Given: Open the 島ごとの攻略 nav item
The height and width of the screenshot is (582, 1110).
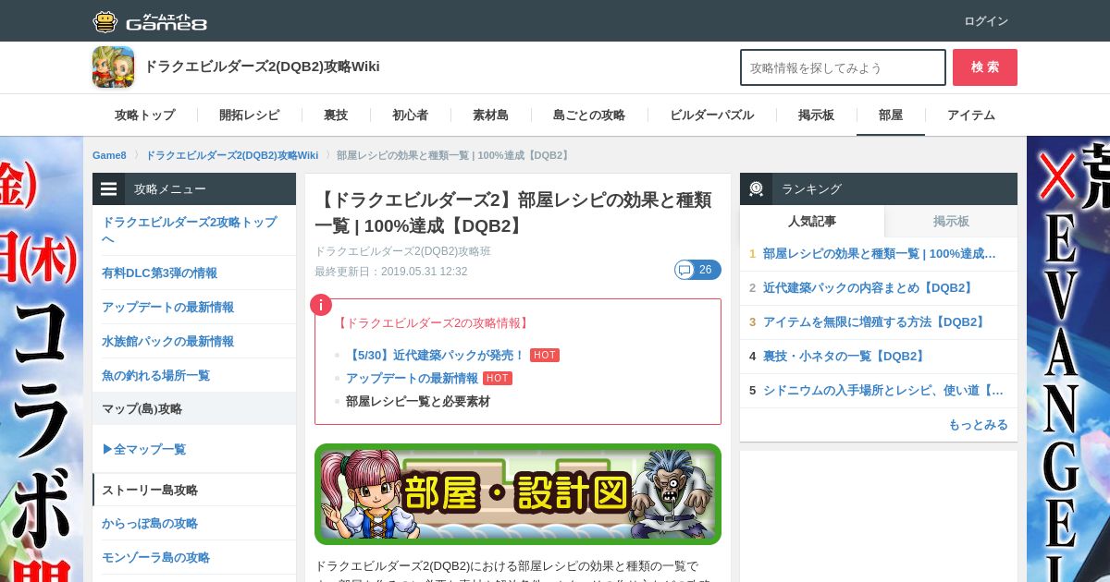Looking at the screenshot, I should point(589,115).
